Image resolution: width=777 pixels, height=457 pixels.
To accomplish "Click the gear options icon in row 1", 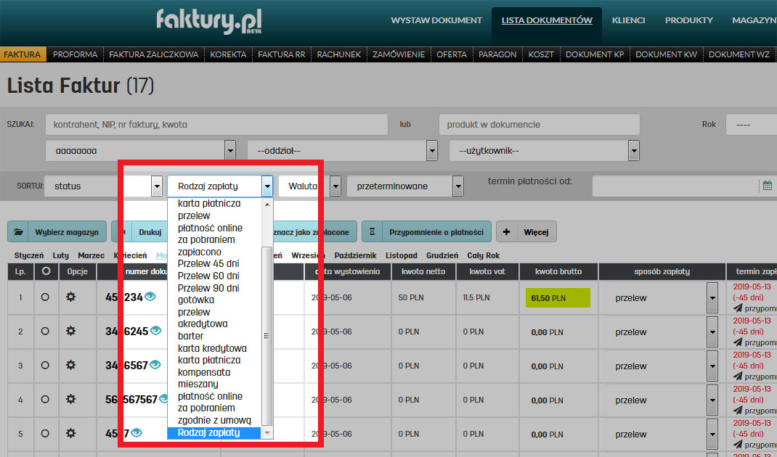I will point(70,297).
